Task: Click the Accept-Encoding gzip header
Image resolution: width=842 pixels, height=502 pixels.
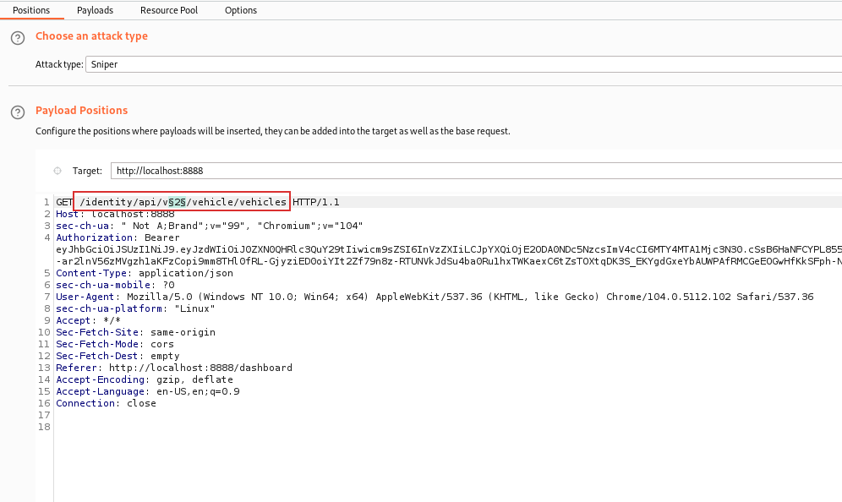Action: [135, 379]
